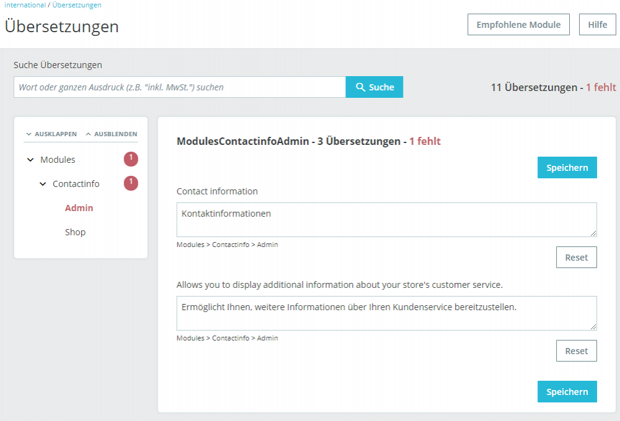Select the Admin tree item
Image resolution: width=620 pixels, height=421 pixels.
79,208
